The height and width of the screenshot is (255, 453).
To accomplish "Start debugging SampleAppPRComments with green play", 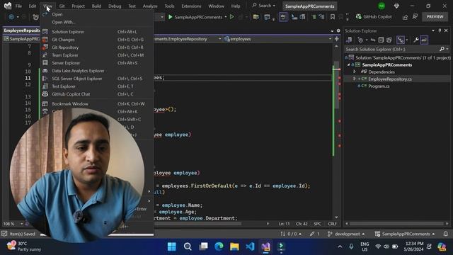I will [x=195, y=17].
